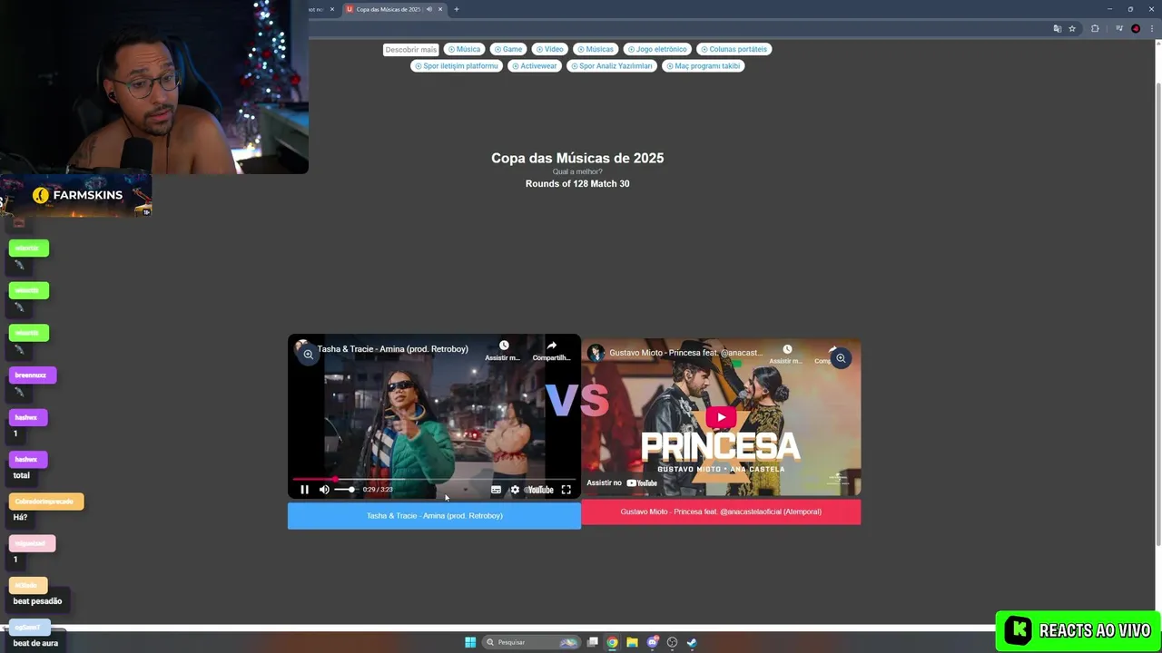Image resolution: width=1162 pixels, height=653 pixels.
Task: Click the Pesquisar taskbar search box
Action: click(531, 642)
